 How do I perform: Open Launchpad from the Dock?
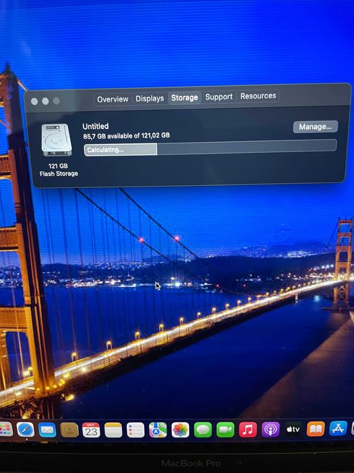tap(5, 429)
